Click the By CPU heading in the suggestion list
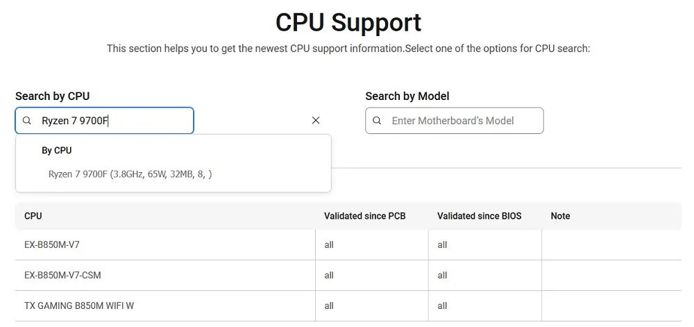 [57, 151]
